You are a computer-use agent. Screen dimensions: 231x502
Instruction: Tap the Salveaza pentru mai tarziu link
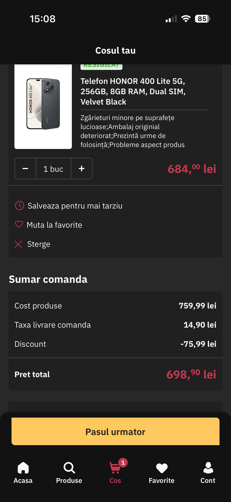pos(75,206)
